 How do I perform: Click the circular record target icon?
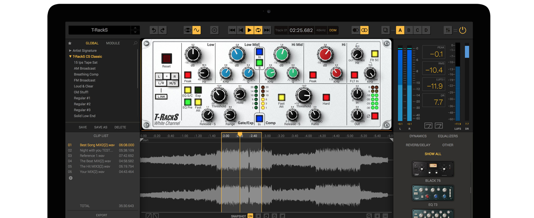click(x=214, y=30)
